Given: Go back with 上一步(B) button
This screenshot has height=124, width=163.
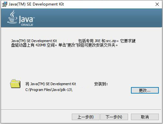Looking at the screenshot, I should click(x=86, y=117).
